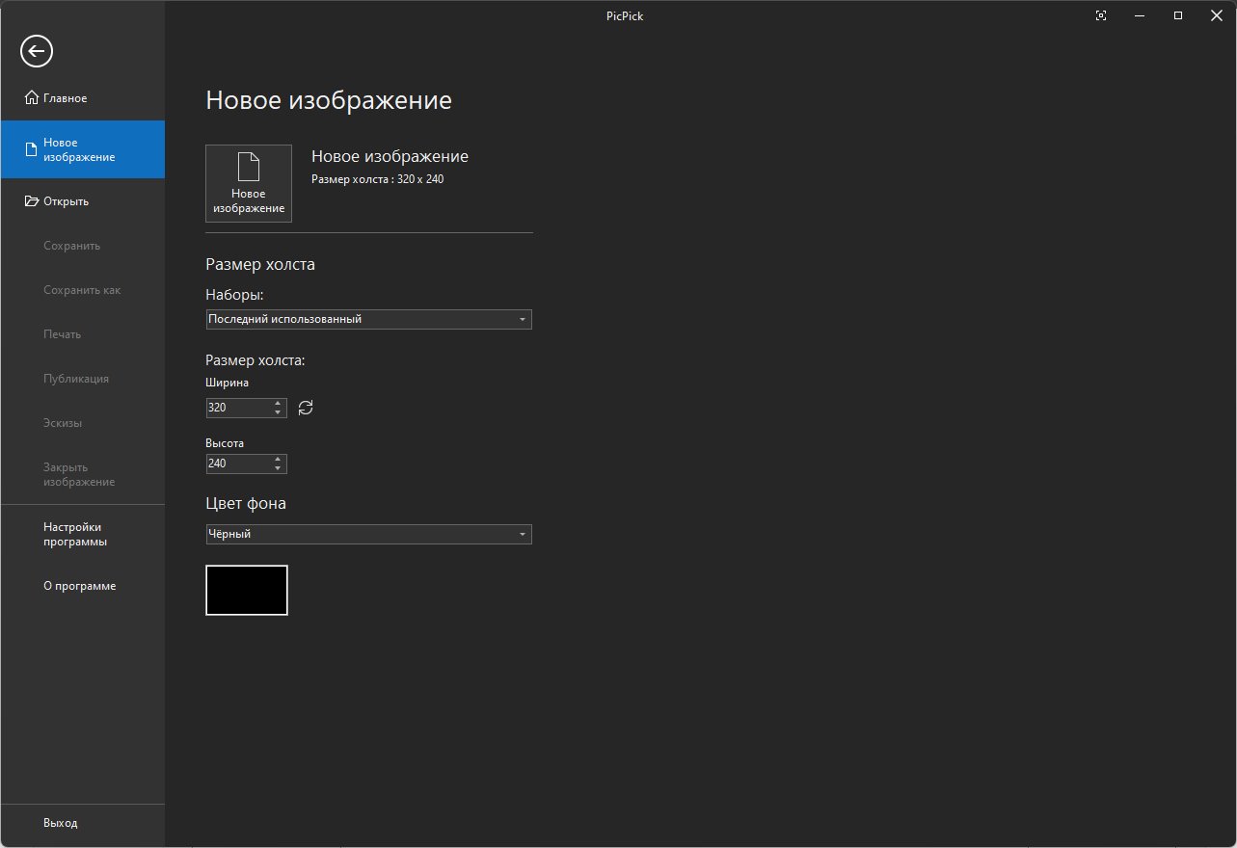
Task: Select Новое изображение tab in sidebar
Action: [82, 149]
